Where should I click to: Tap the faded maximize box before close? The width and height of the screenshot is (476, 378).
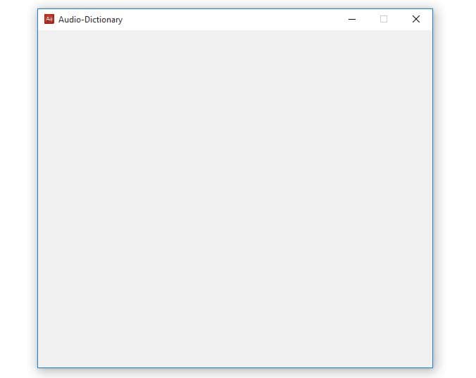coord(384,19)
